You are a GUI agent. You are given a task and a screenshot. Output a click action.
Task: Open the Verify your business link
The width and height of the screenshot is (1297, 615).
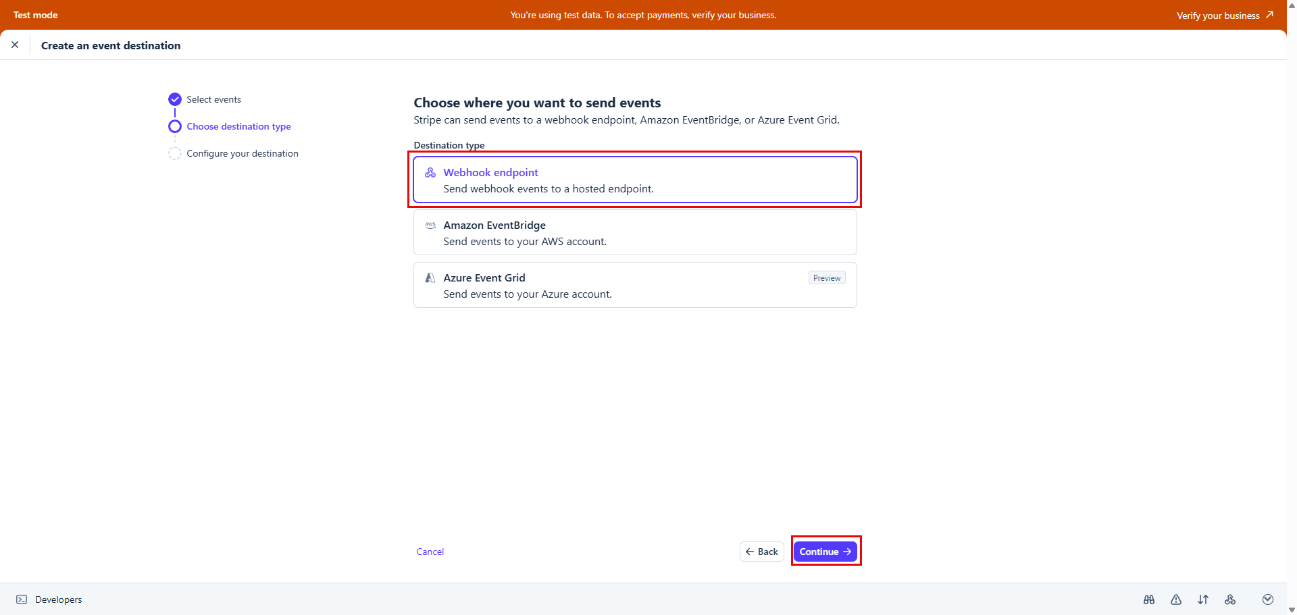[x=1224, y=15]
